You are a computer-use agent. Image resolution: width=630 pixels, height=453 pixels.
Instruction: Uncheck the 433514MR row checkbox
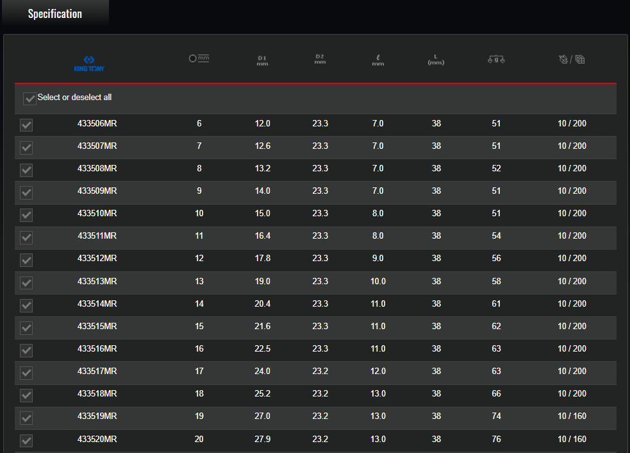tap(26, 305)
